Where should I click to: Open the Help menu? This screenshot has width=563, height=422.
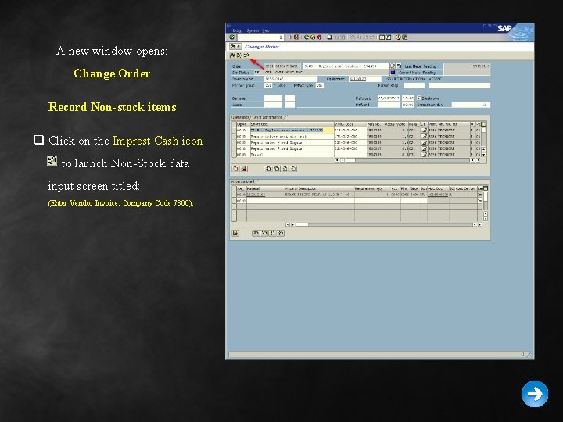266,30
